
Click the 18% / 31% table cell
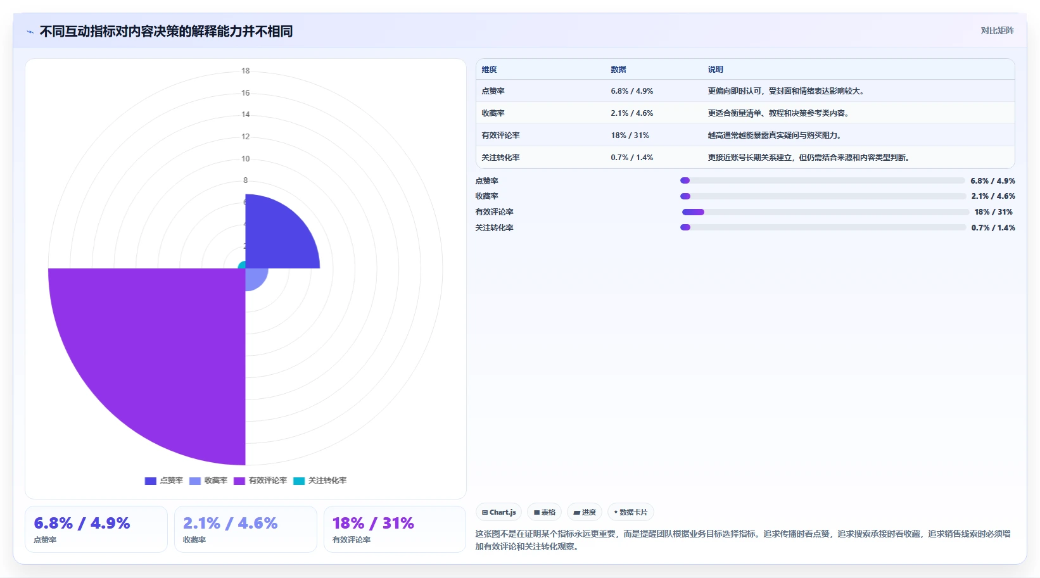630,135
